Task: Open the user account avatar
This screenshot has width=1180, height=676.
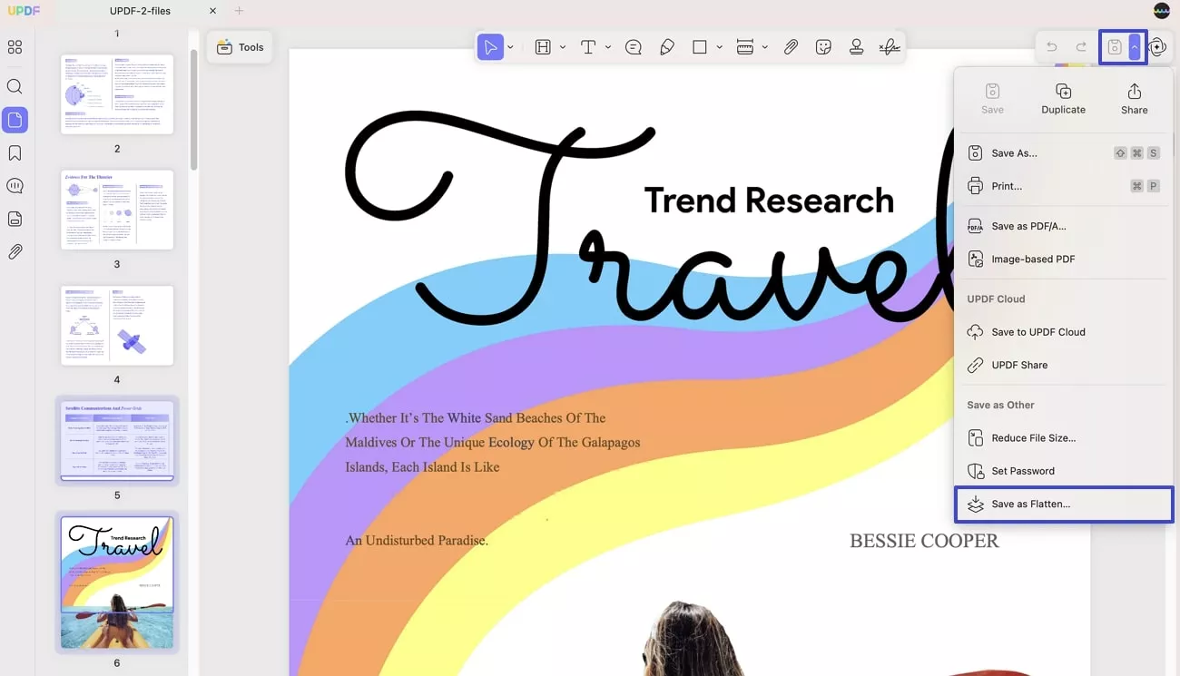Action: pyautogui.click(x=1162, y=11)
